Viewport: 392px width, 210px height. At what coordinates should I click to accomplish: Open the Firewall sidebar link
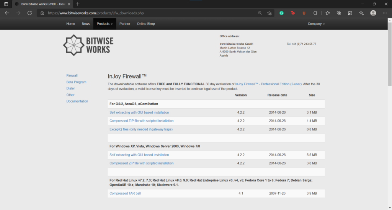[x=72, y=75]
